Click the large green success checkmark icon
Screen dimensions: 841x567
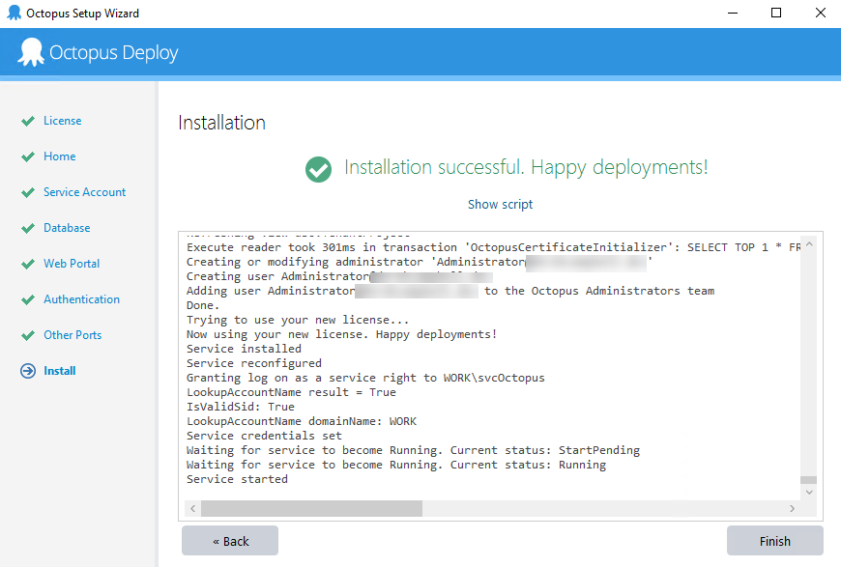pos(318,169)
